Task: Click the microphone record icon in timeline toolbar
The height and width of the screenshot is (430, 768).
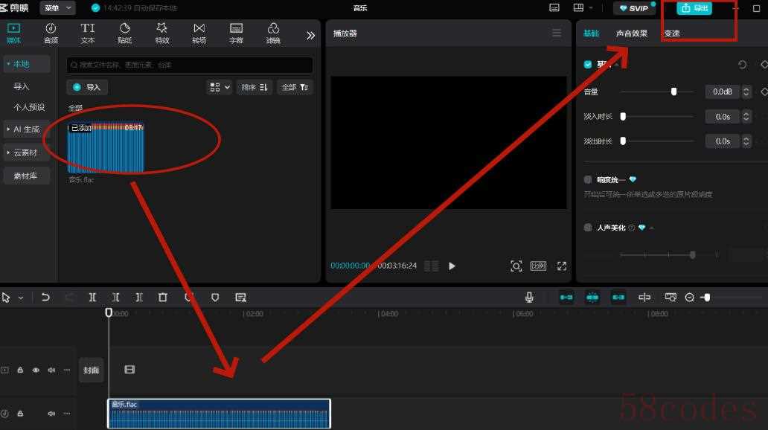Action: click(x=529, y=297)
